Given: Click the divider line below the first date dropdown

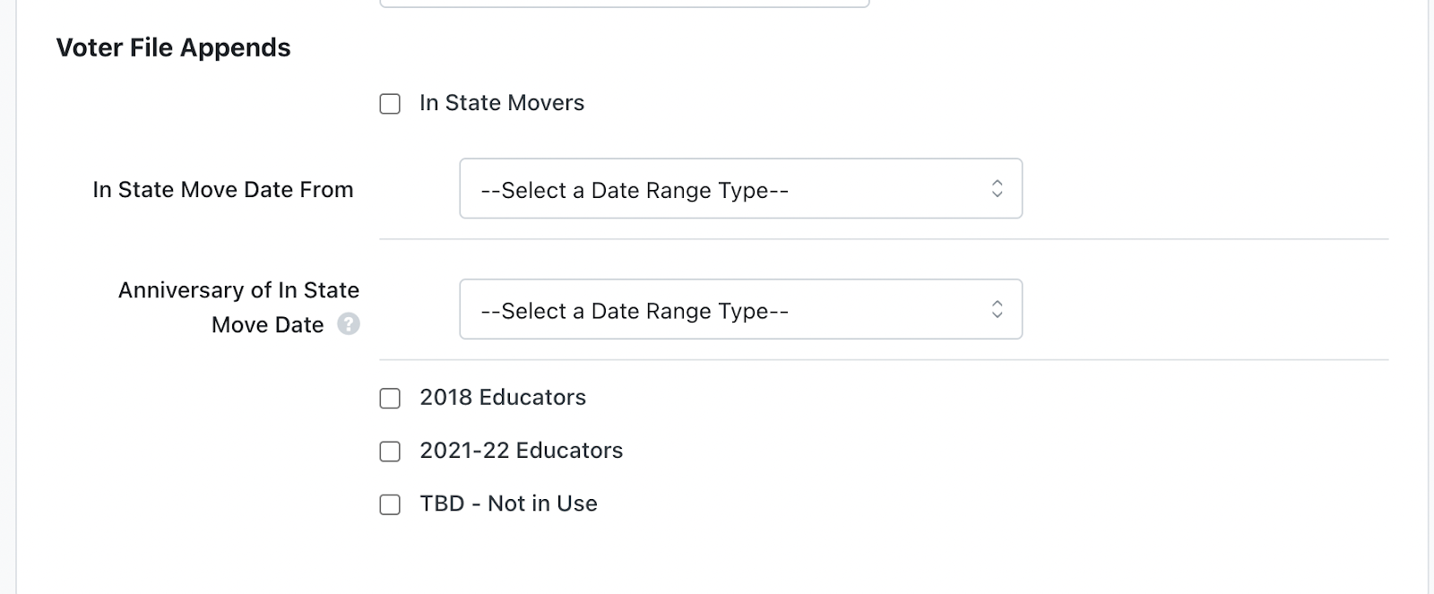Looking at the screenshot, I should coord(884,239).
